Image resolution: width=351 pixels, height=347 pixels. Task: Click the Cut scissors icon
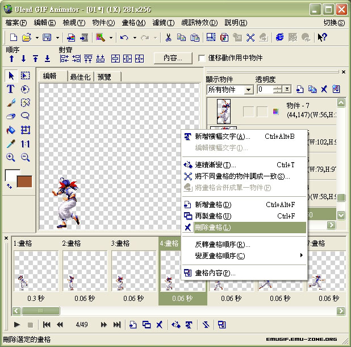[x=168, y=37]
